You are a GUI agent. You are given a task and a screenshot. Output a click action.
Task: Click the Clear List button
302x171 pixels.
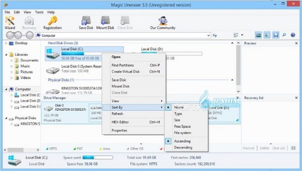coord(279,148)
